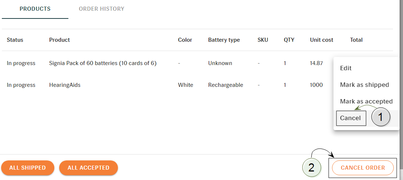The width and height of the screenshot is (403, 180).
Task: Click the numbered marker 1 circle
Action: [381, 117]
